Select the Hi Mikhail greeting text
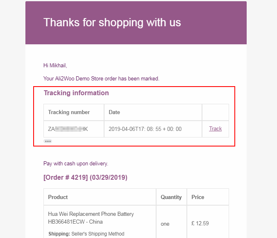This screenshot has height=238, width=277. click(x=55, y=65)
